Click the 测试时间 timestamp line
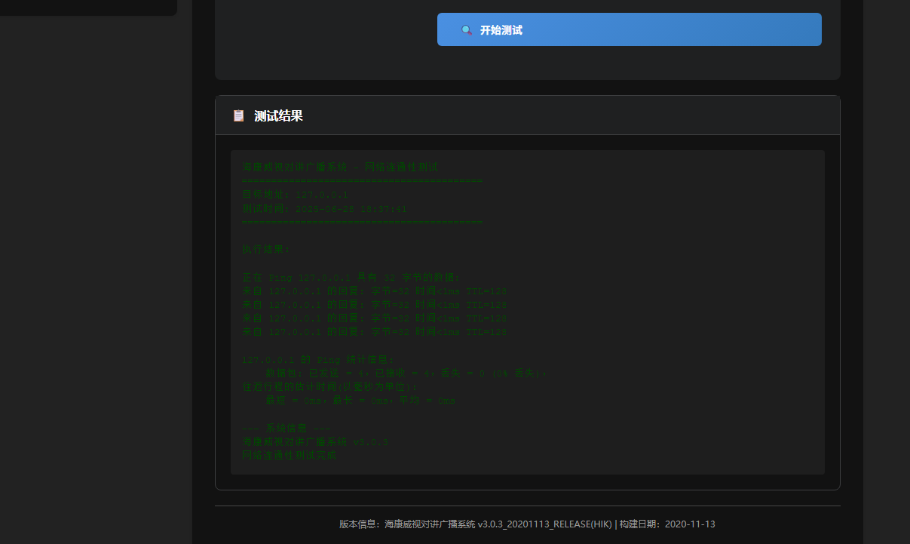910x544 pixels. click(x=325, y=208)
